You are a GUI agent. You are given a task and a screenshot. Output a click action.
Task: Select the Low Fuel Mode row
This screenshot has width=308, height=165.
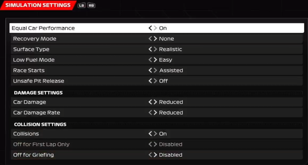[x=157, y=60]
